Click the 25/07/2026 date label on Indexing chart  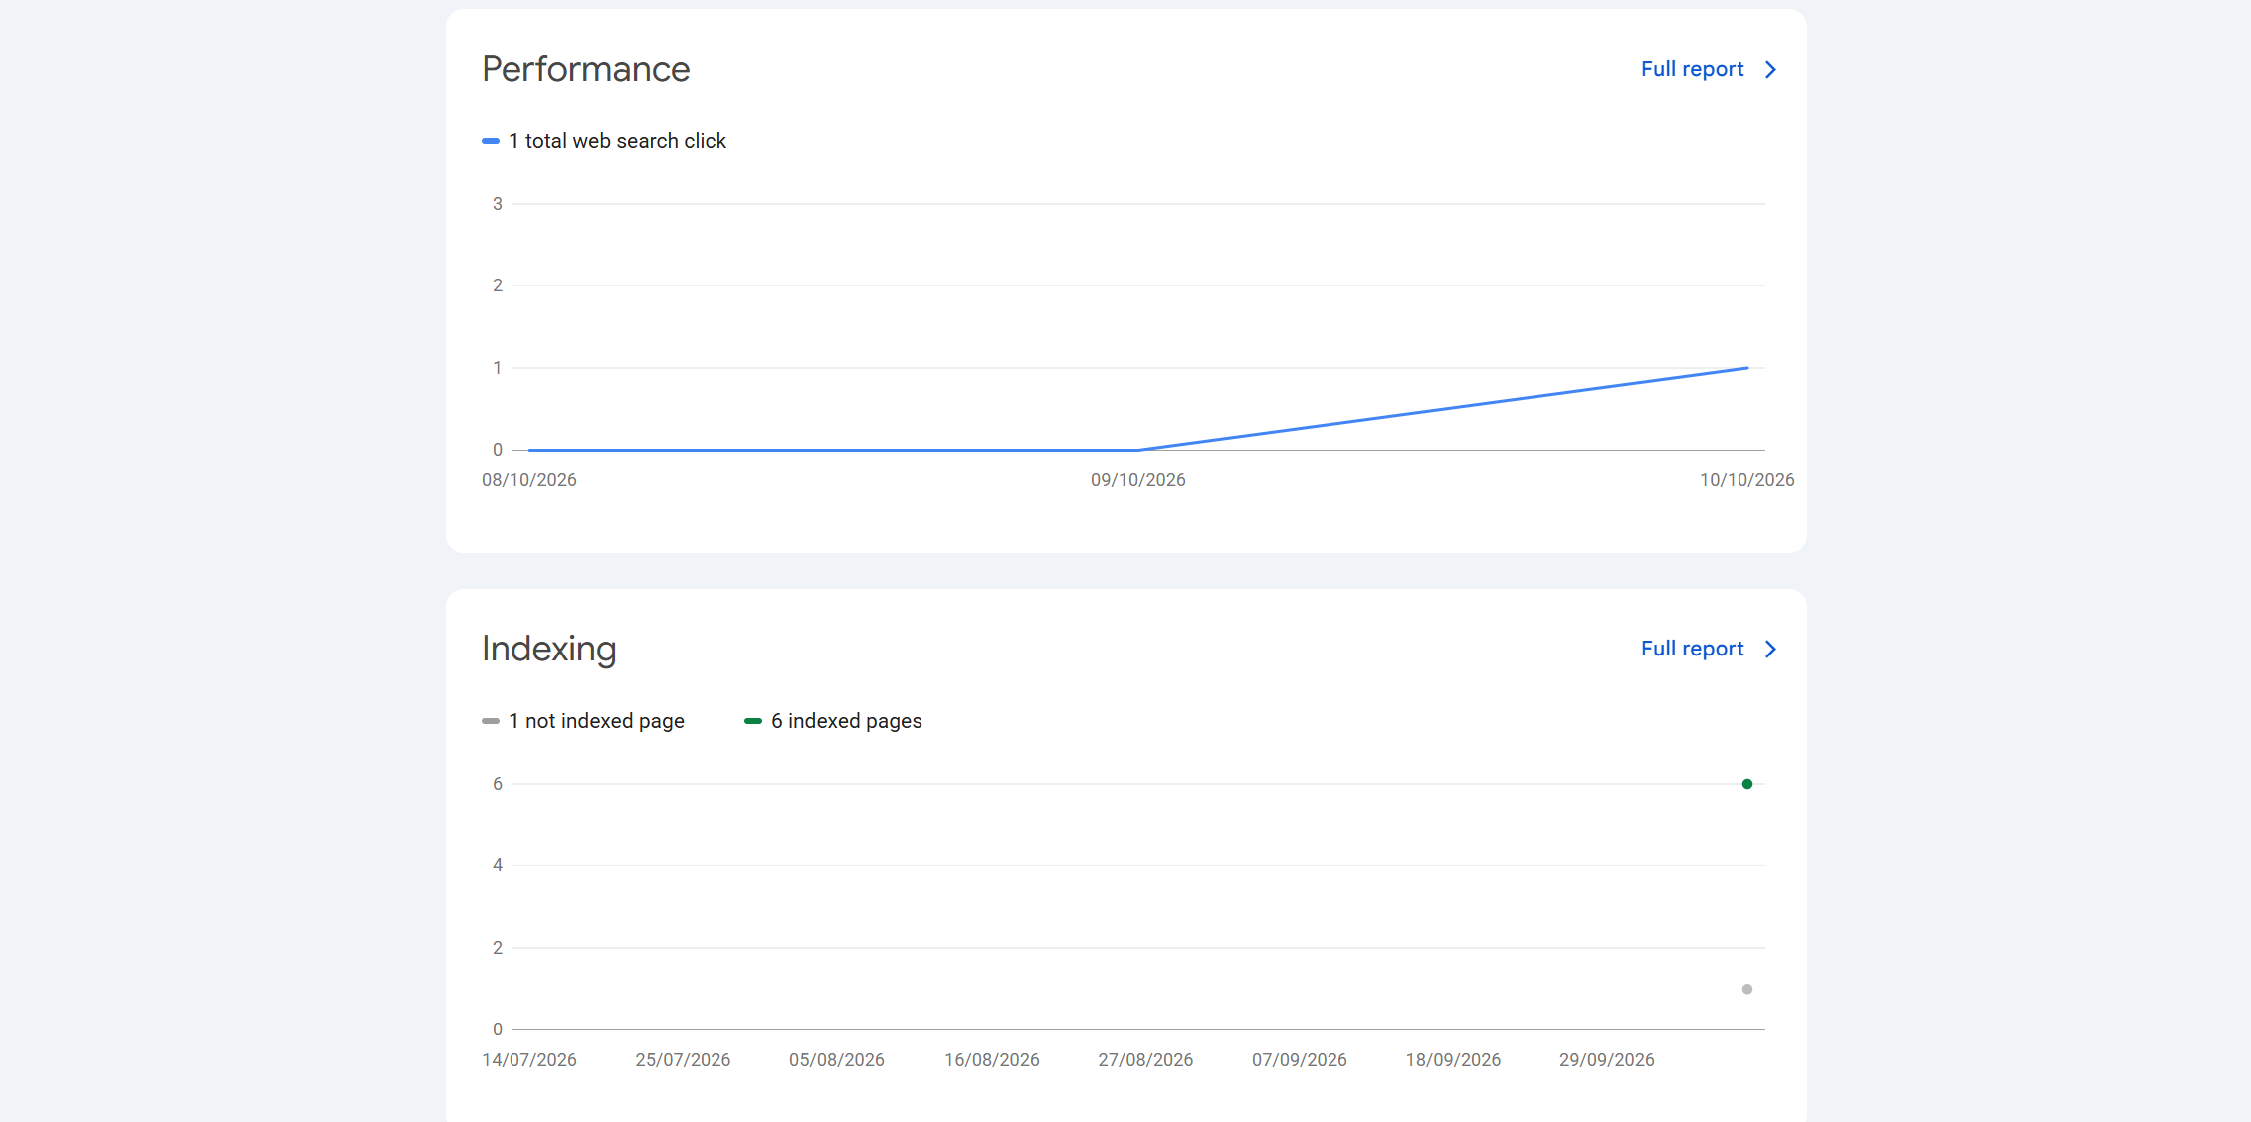683,1060
